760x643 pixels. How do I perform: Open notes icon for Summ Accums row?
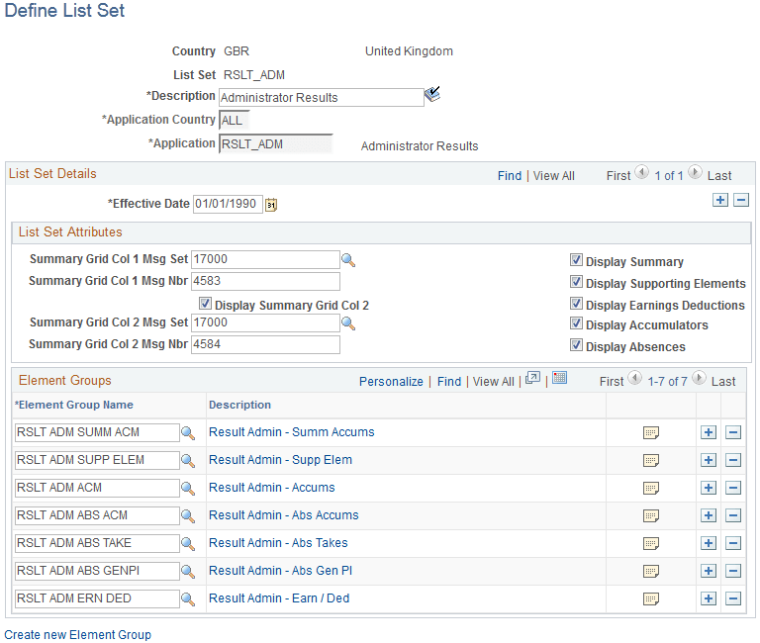pos(651,432)
